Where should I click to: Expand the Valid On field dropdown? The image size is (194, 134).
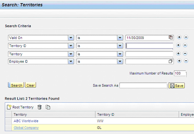point(71,38)
